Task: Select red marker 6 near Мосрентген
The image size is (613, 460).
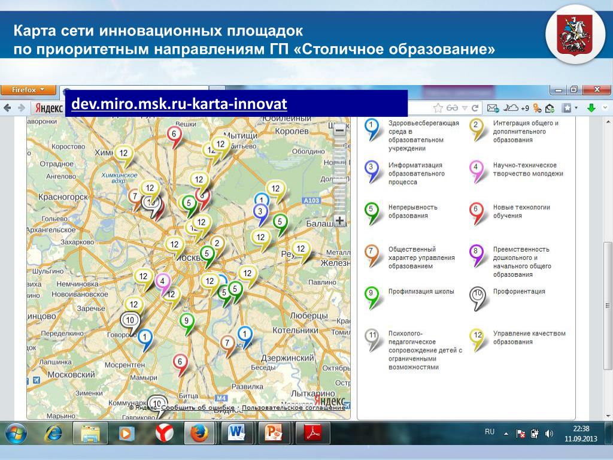Action: tap(180, 362)
